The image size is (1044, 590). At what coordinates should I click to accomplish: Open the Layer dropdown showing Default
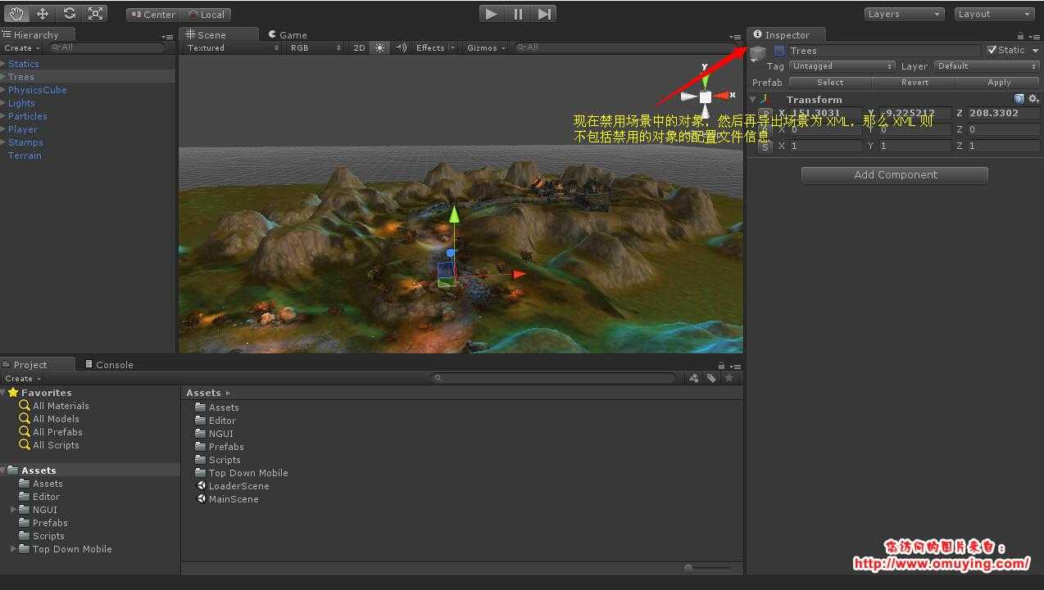(x=987, y=66)
